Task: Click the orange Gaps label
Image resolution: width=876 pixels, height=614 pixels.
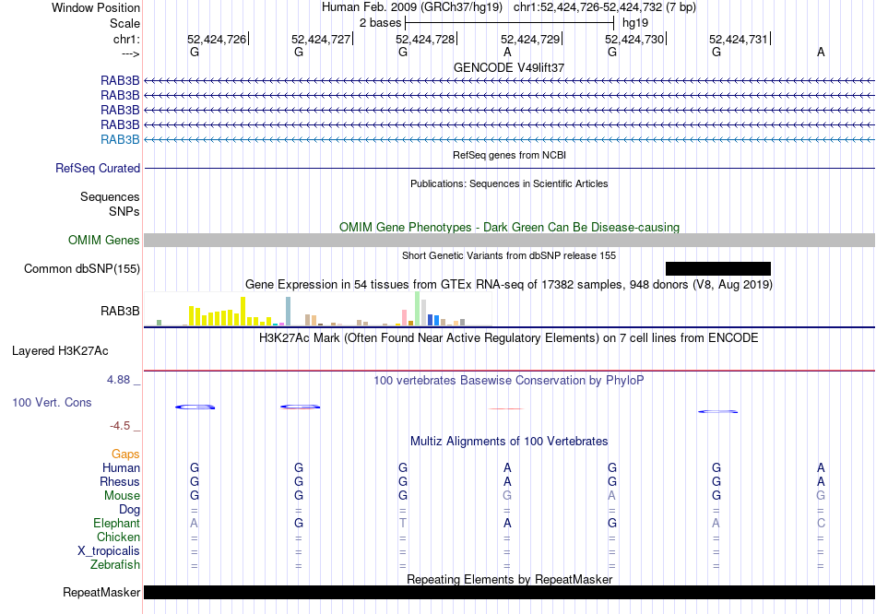Action: click(x=125, y=455)
